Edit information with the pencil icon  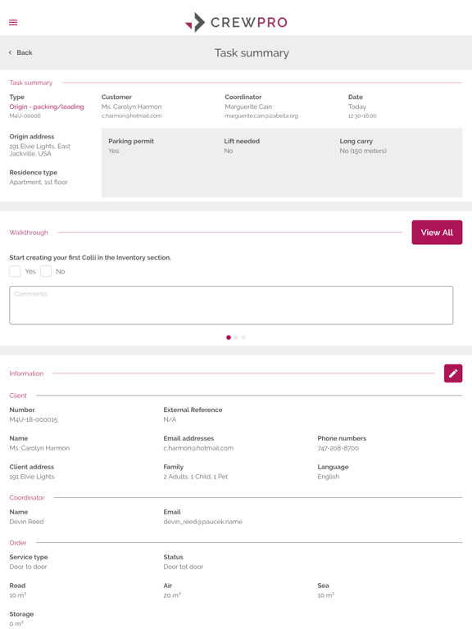coord(452,373)
